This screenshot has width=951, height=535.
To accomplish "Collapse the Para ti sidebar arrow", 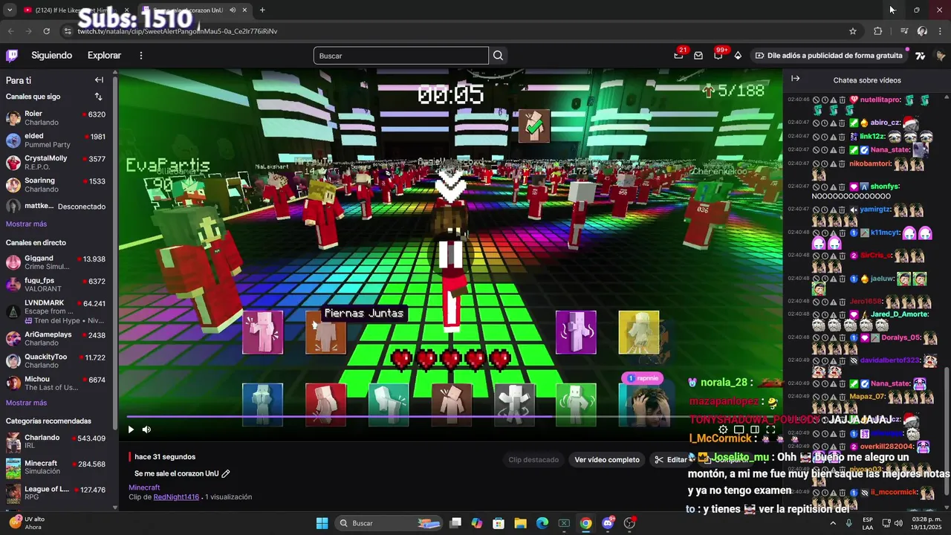I will 99,80.
